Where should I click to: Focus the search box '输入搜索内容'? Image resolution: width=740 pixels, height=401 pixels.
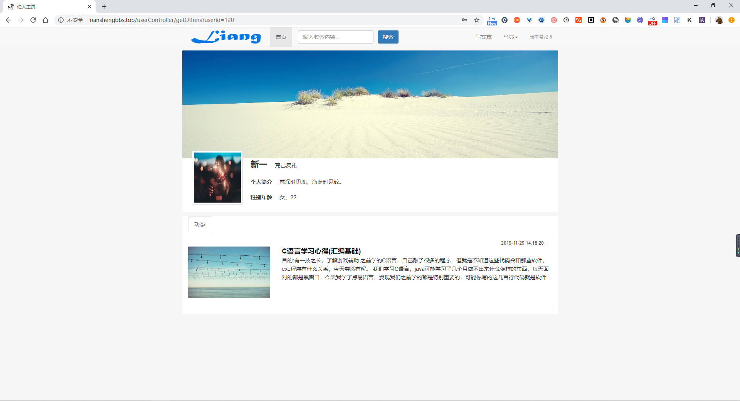pyautogui.click(x=336, y=37)
